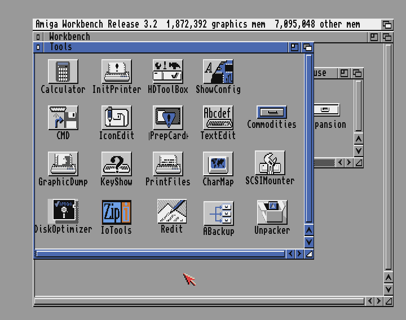Click the screen depth gadget in title bar
Viewport: 406px width, 320px height.
pos(387,25)
